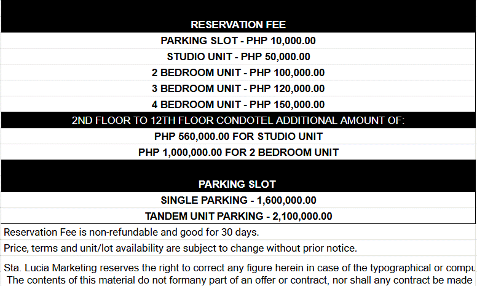
Task: Select the RESERVATION FEE header cell
Action: coord(238,25)
